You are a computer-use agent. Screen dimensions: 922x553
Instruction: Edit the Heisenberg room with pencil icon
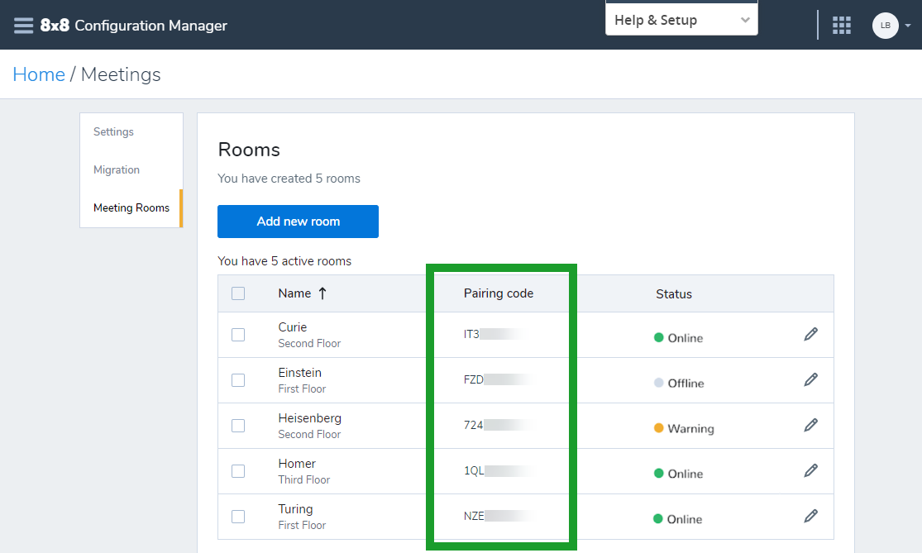(x=810, y=425)
